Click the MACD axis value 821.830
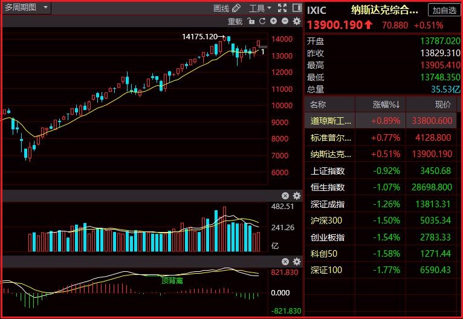The width and height of the screenshot is (463, 319). (x=285, y=272)
